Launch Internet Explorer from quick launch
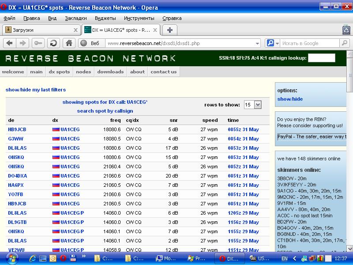This screenshot has width=353, height=265. coord(33,258)
